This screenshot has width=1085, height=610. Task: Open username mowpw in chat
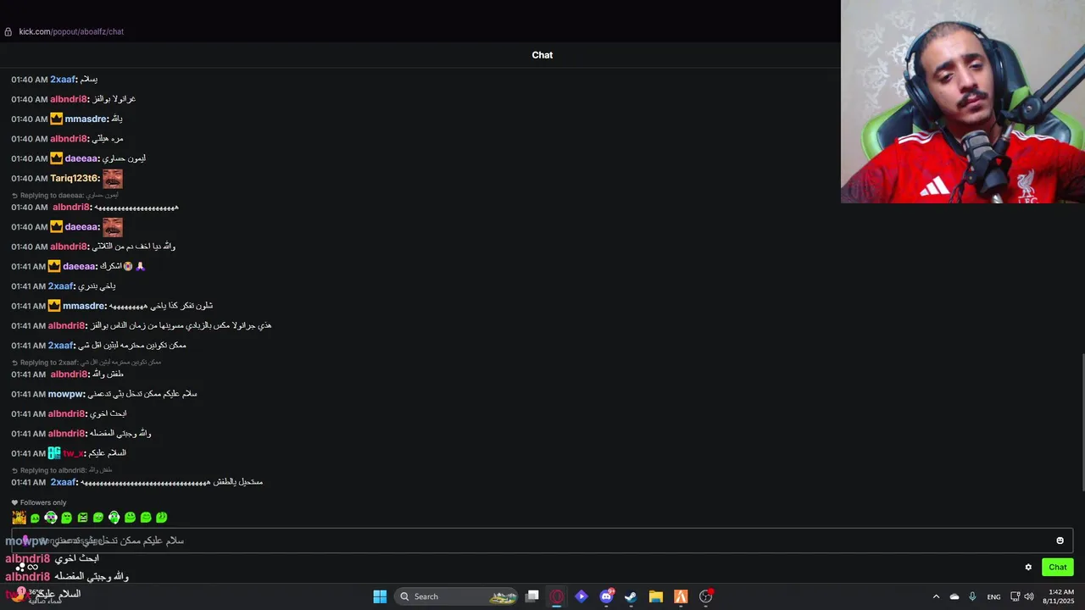[66, 394]
